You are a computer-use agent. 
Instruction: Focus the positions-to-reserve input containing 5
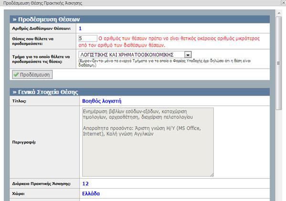(88, 39)
